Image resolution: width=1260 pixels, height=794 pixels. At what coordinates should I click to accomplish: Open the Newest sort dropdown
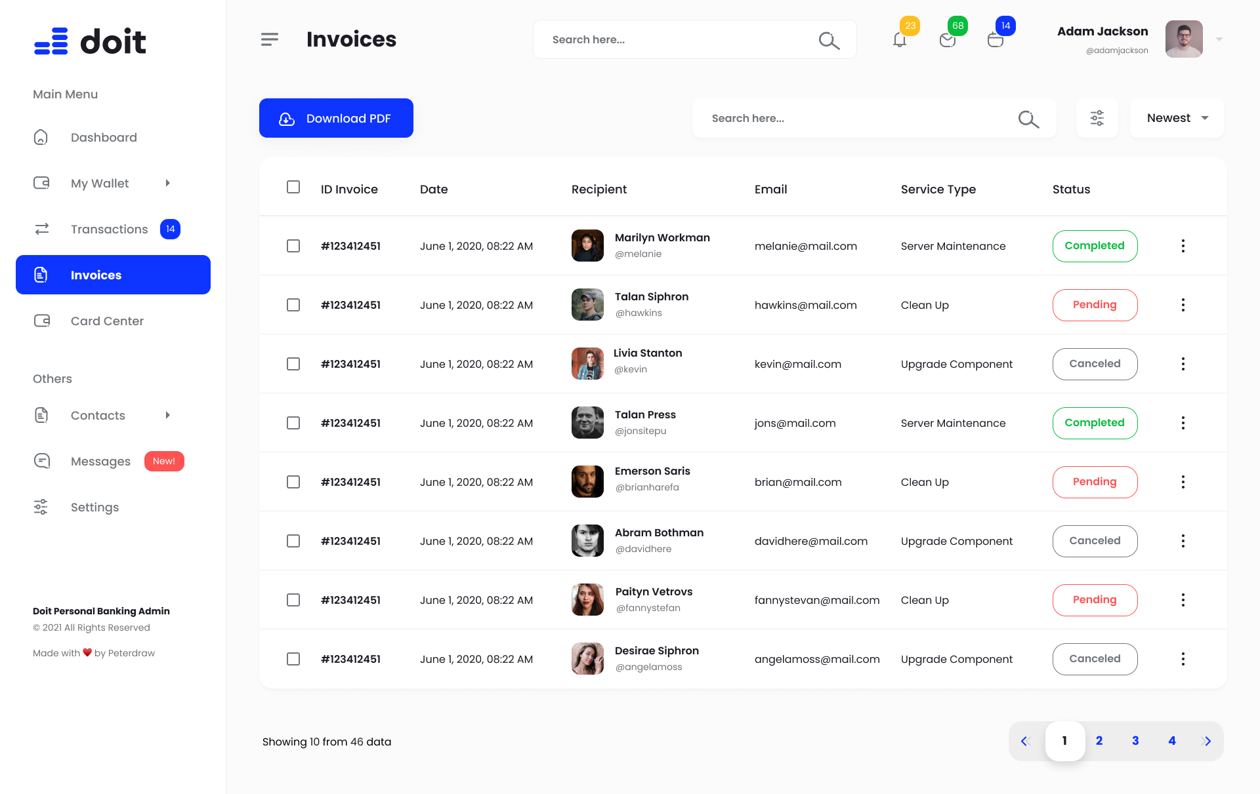tap(1177, 118)
